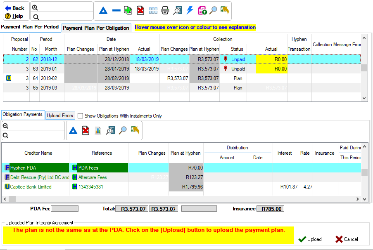Go Back using the Back button

15,8
